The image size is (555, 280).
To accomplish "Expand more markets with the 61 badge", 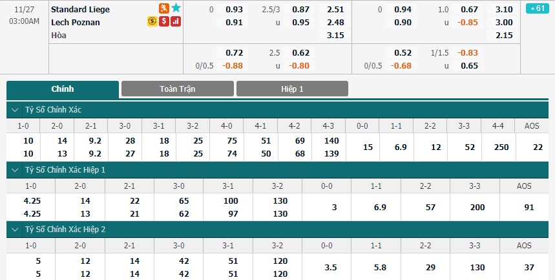I will point(538,8).
